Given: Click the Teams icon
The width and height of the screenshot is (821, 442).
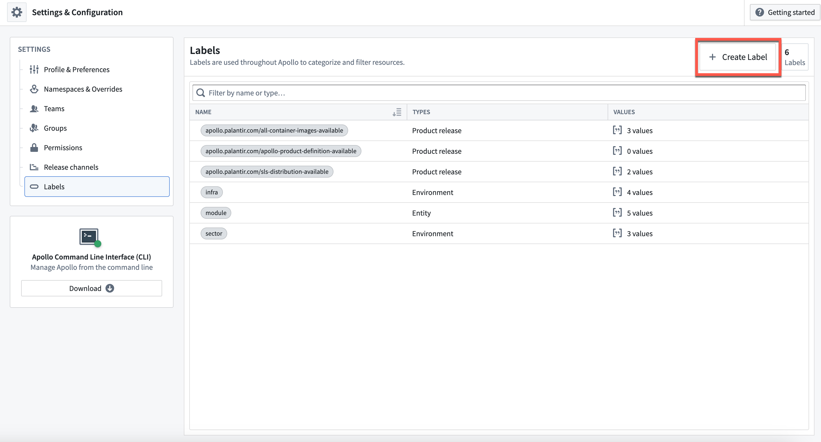Looking at the screenshot, I should click(x=34, y=108).
